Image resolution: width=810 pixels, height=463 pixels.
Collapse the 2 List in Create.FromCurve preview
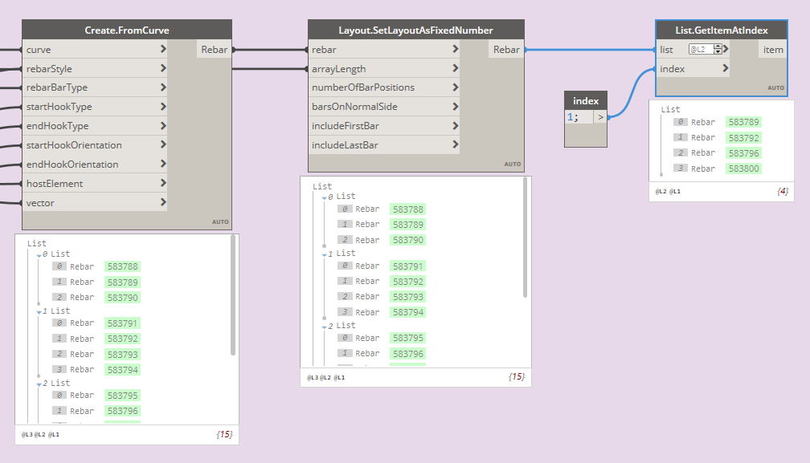(39, 384)
